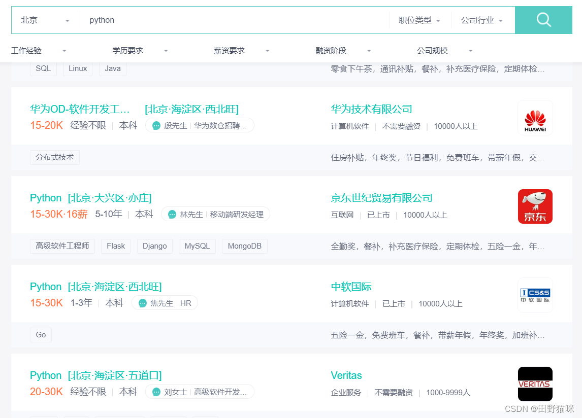Click the python search input field

click(235, 20)
